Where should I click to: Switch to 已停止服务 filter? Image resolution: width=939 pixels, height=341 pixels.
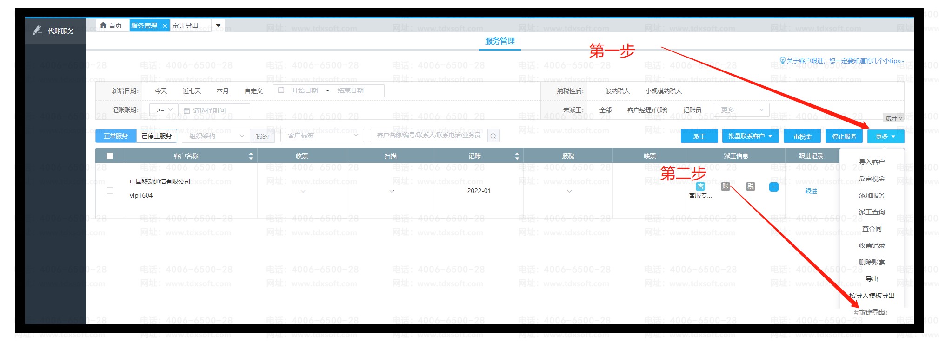coord(156,136)
